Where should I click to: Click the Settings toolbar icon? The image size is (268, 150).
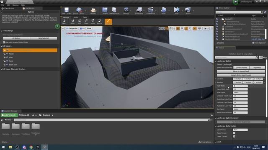[x=126, y=11]
